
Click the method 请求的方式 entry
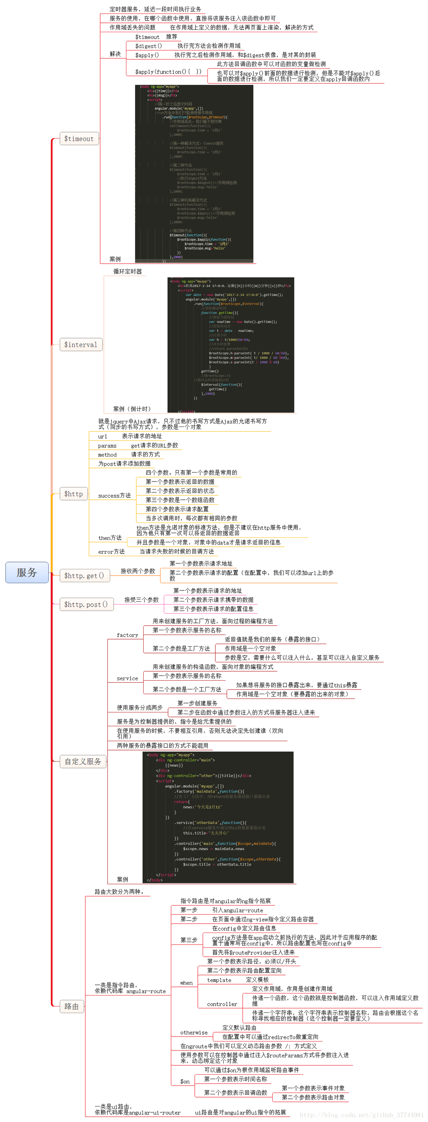(x=129, y=455)
